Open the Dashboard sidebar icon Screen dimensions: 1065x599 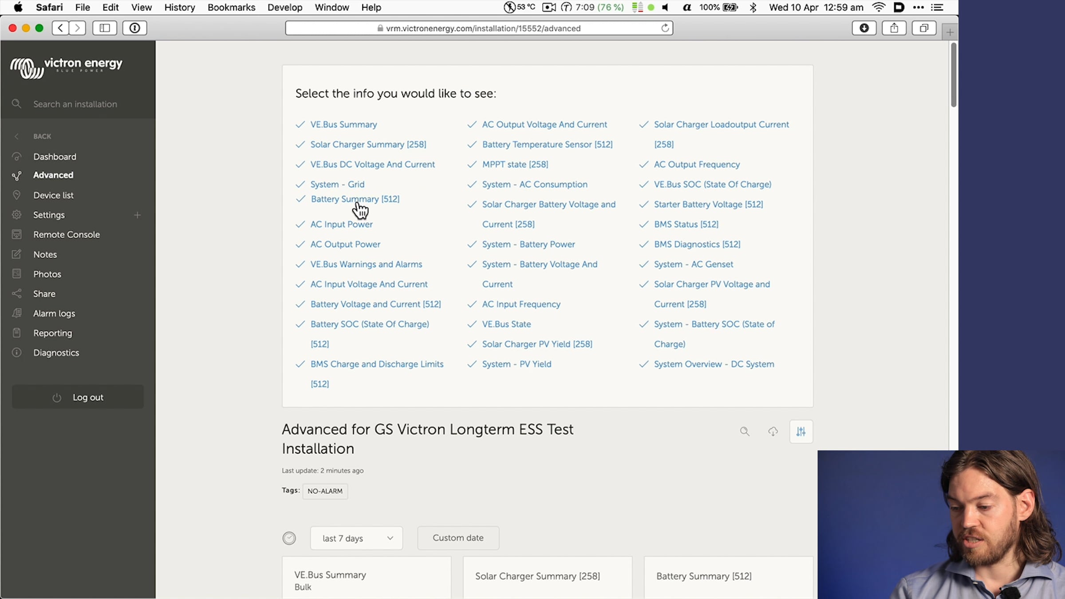pyautogui.click(x=16, y=157)
